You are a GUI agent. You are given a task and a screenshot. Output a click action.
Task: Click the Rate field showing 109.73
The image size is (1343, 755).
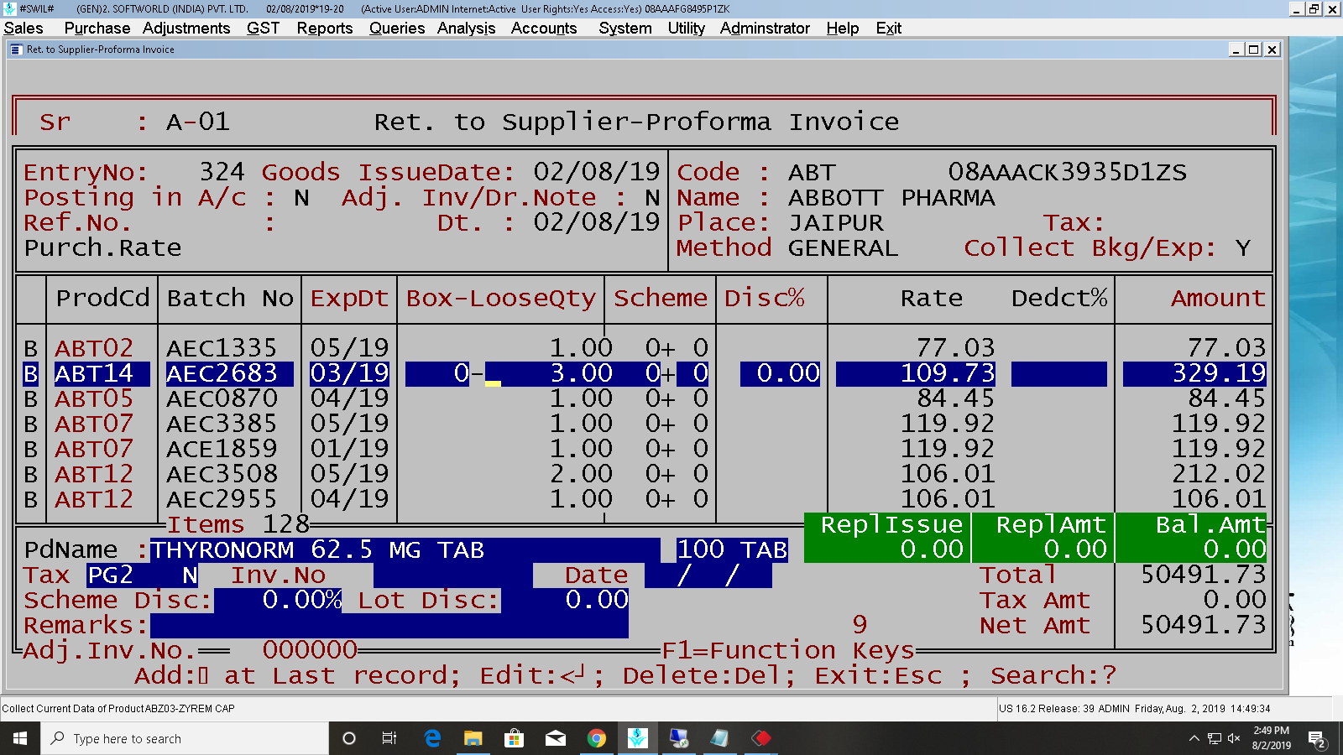(915, 373)
